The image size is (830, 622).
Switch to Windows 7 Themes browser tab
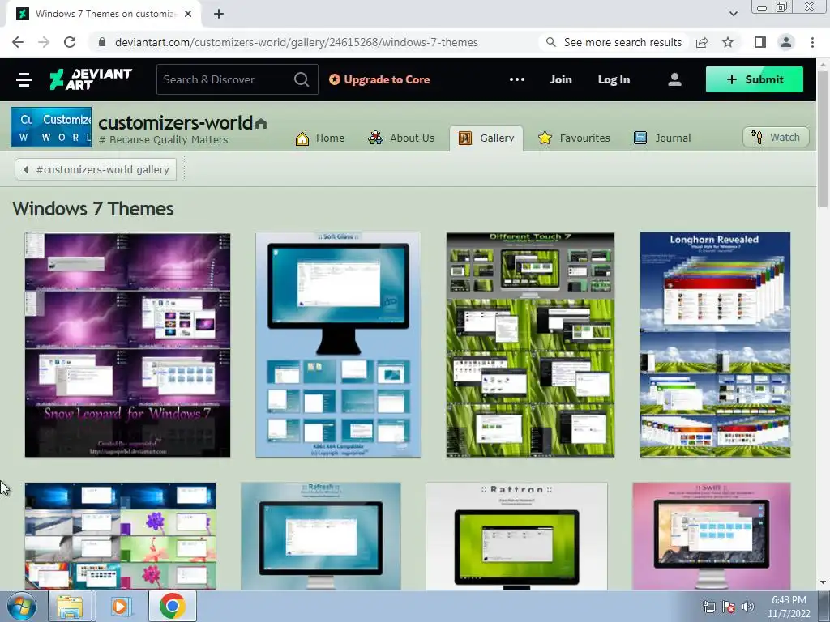[x=103, y=14]
